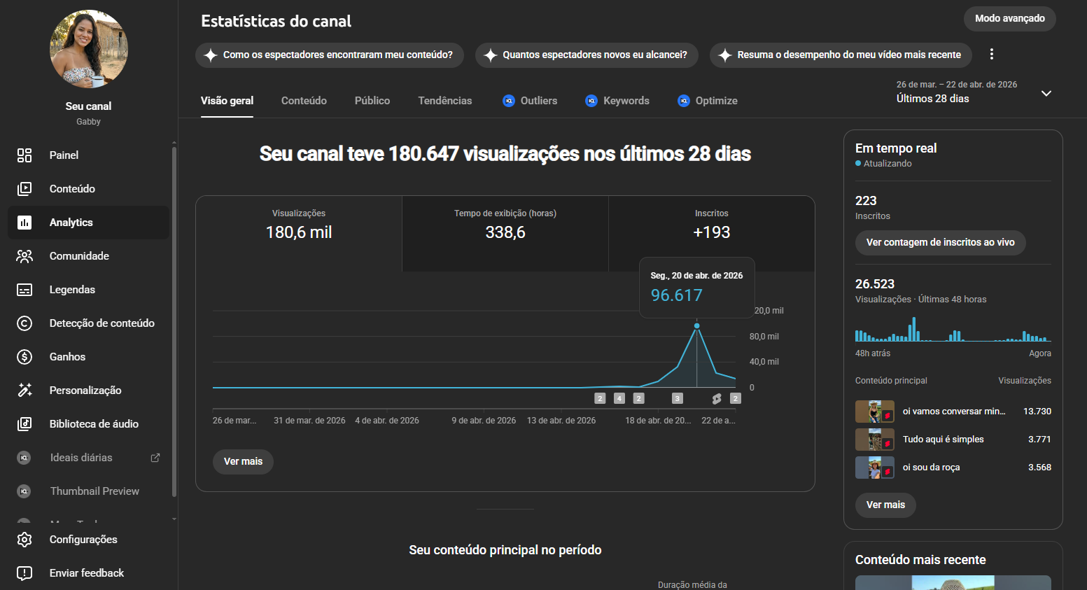Viewport: 1087px width, 590px height.
Task: Click the Quantos espectadores novos suggestion chip
Action: 587,55
